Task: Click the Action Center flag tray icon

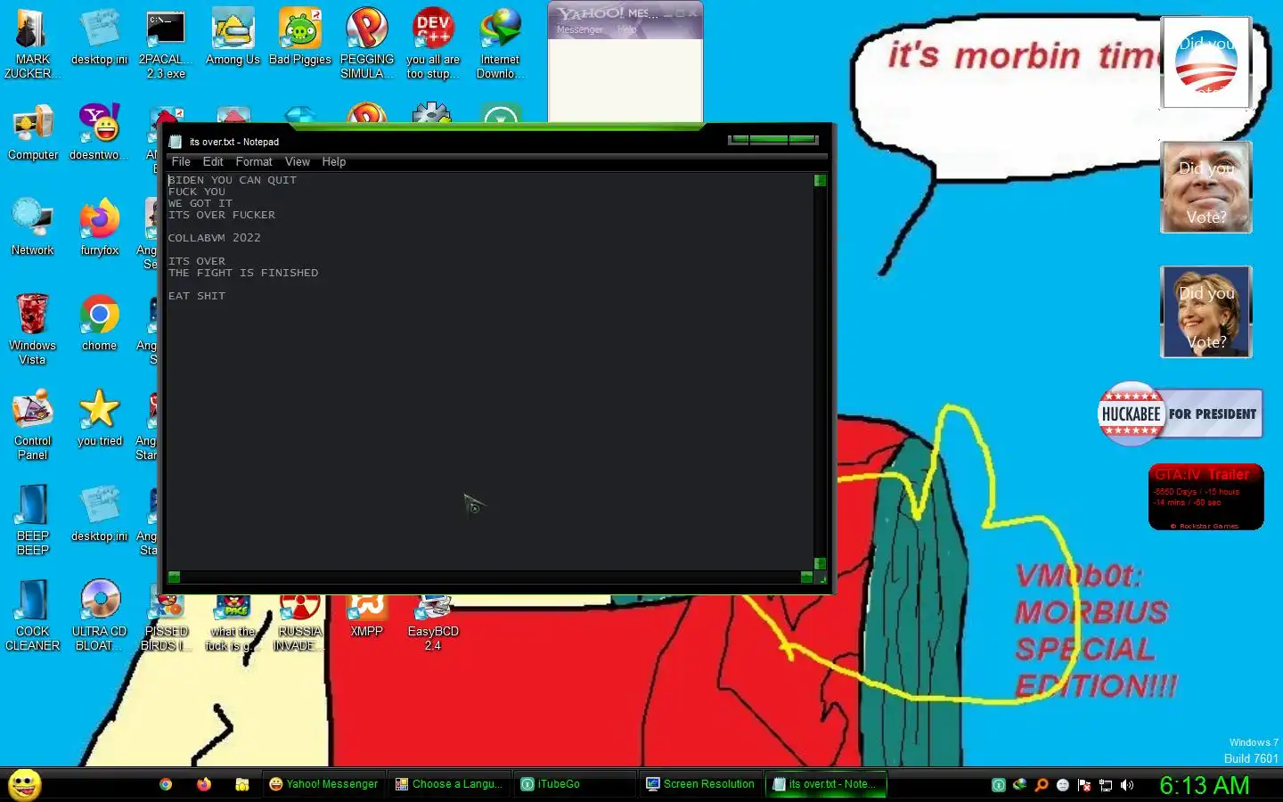Action: point(1084,785)
